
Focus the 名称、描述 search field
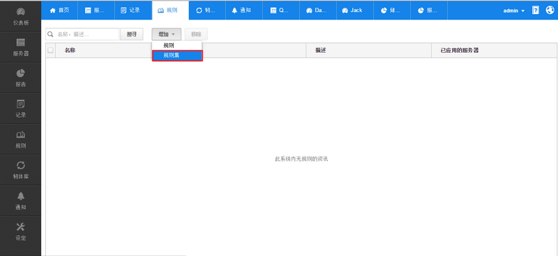pos(82,34)
